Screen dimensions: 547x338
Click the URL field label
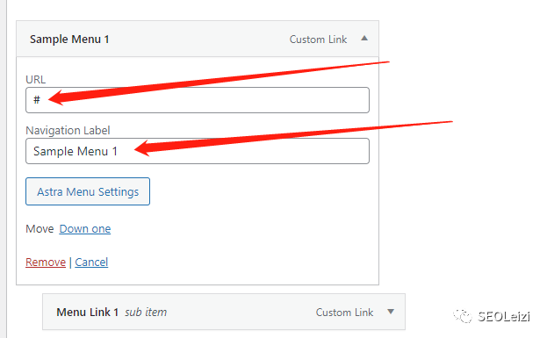(36, 80)
